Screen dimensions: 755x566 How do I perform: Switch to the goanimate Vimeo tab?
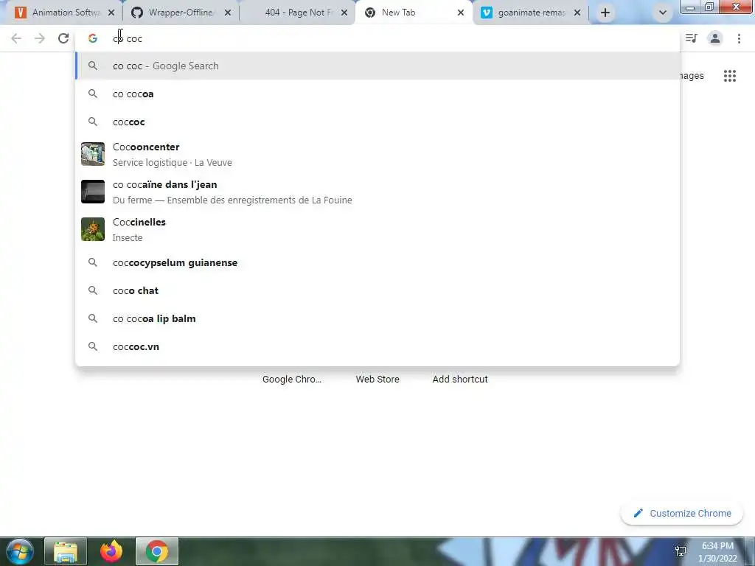tap(532, 13)
